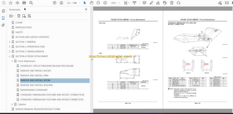Click right page W4-1-25 in document

coord(198,60)
